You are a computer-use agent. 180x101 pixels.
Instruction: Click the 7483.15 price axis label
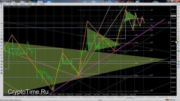point(173,9)
